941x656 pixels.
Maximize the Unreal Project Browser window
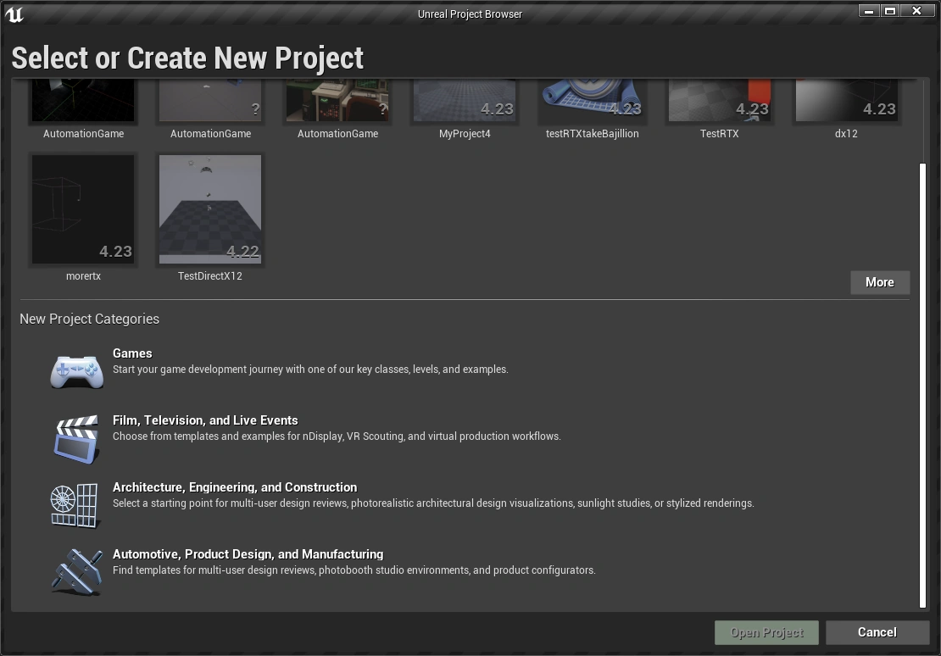pos(890,11)
